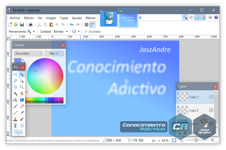Select the Text tool
This screenshot has width=226, height=150.
(x=15, y=126)
